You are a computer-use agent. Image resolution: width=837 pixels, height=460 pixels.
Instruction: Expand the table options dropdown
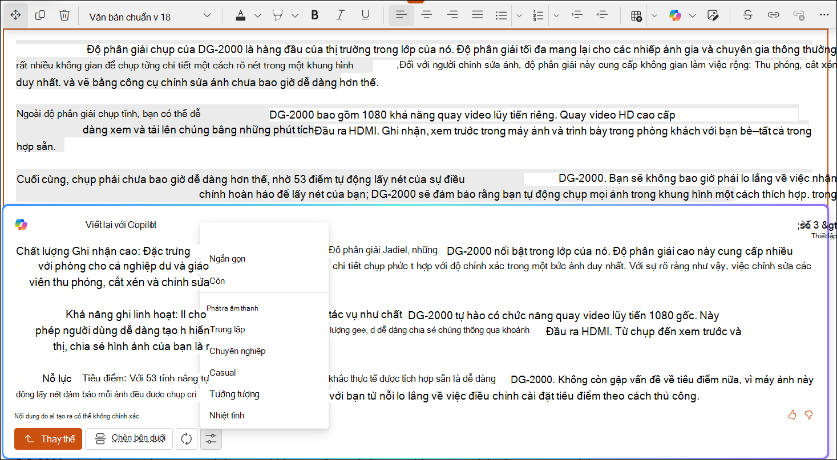[x=654, y=15]
